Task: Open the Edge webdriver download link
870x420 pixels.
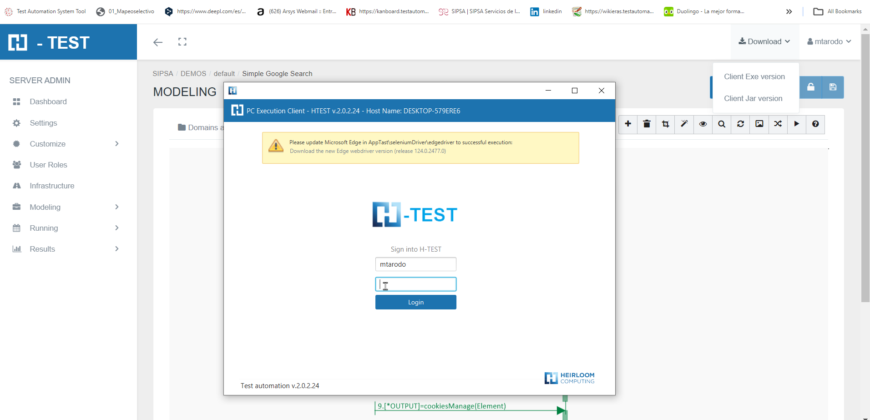Action: [x=368, y=151]
